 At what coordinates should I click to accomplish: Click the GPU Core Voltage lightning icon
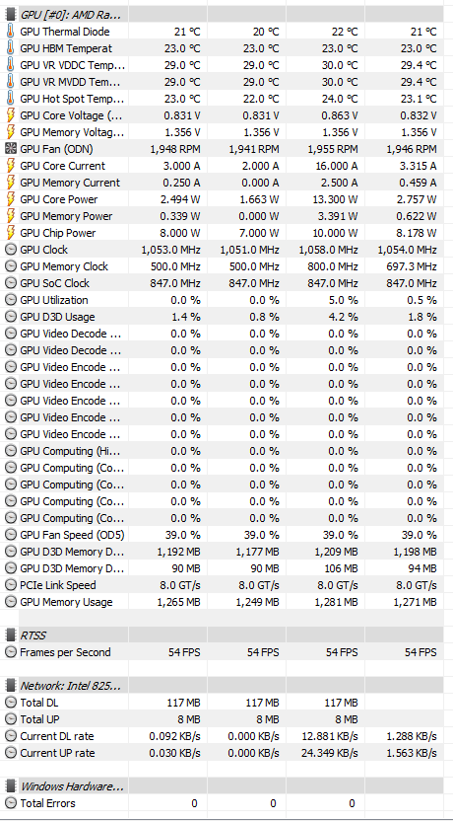tap(11, 115)
